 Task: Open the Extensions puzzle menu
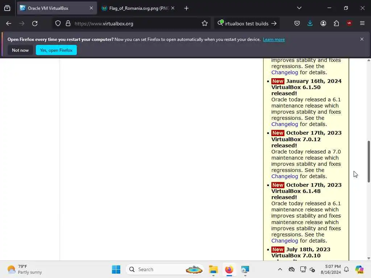[x=336, y=24]
